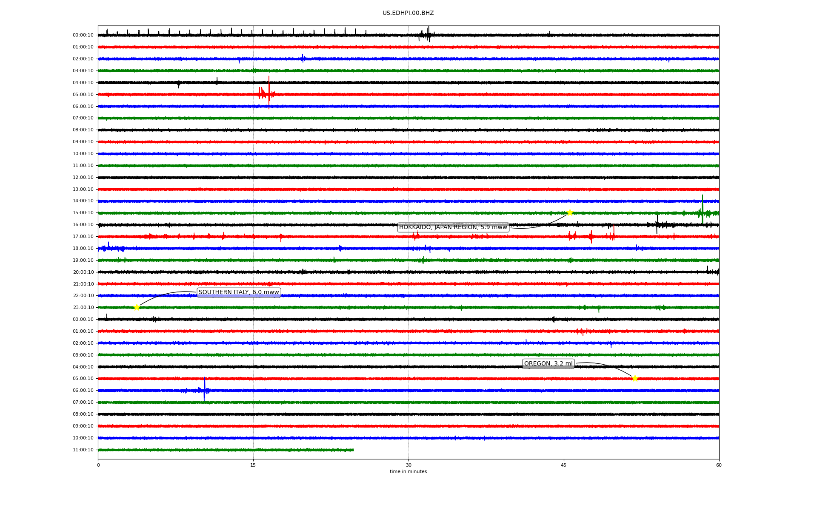This screenshot has width=817, height=510.
Task: Click the 15:00:10 trace time label
Action: pos(83,213)
